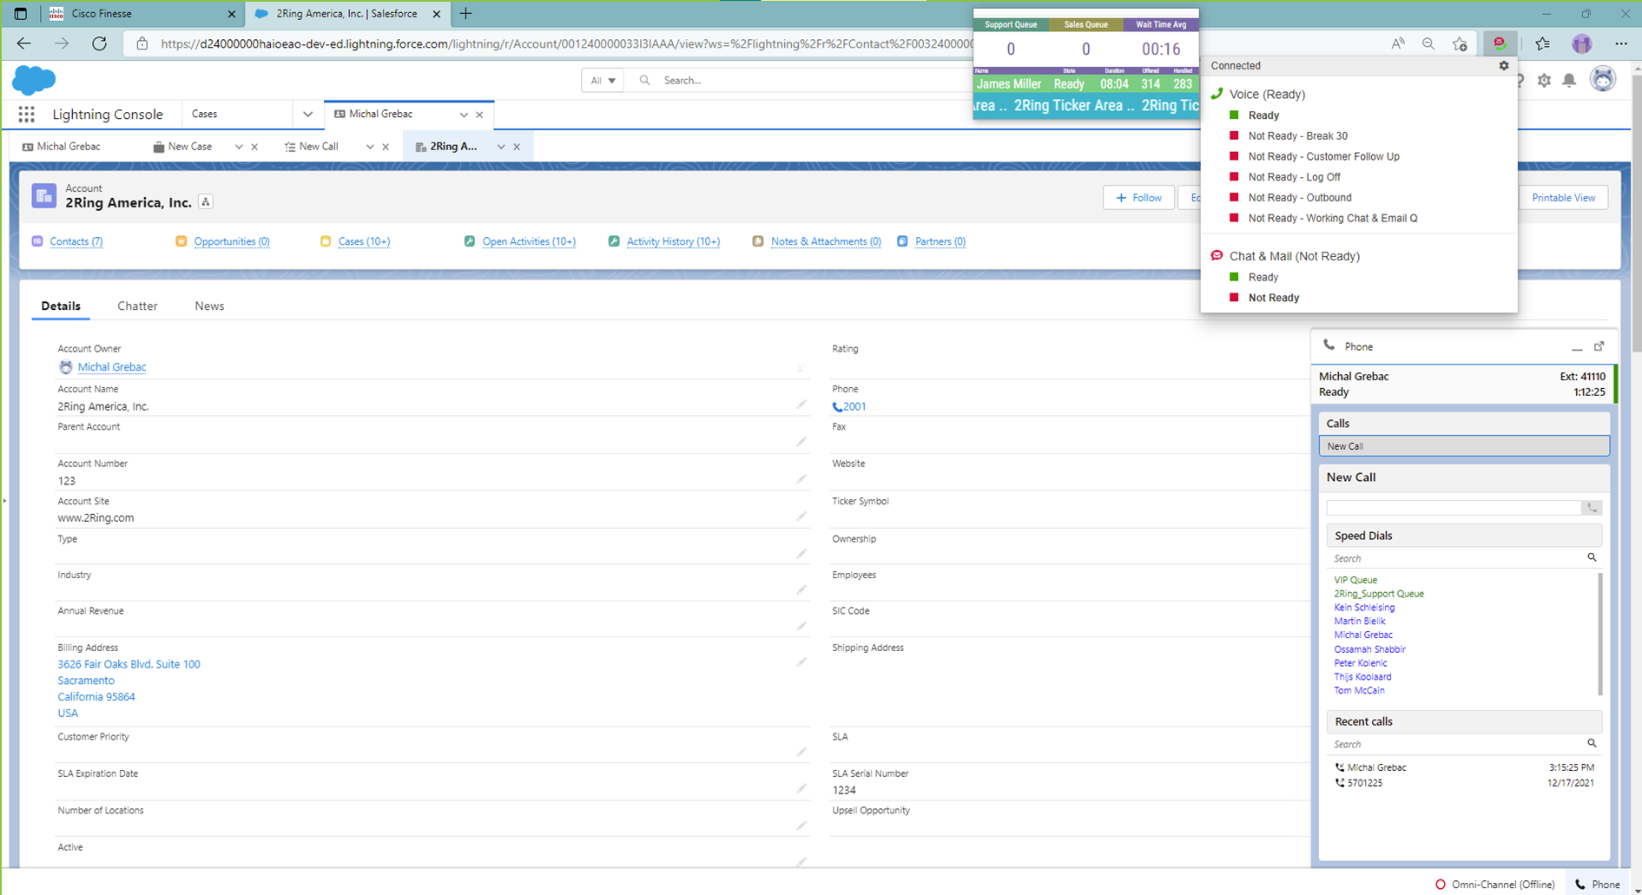
Task: Open the Finesse extension icon in browser toolbar
Action: click(x=1499, y=43)
